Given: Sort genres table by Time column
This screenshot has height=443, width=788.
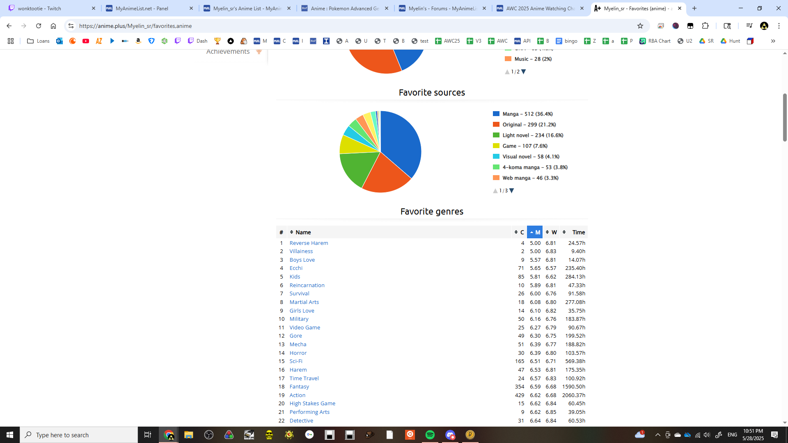Looking at the screenshot, I should pos(578,232).
